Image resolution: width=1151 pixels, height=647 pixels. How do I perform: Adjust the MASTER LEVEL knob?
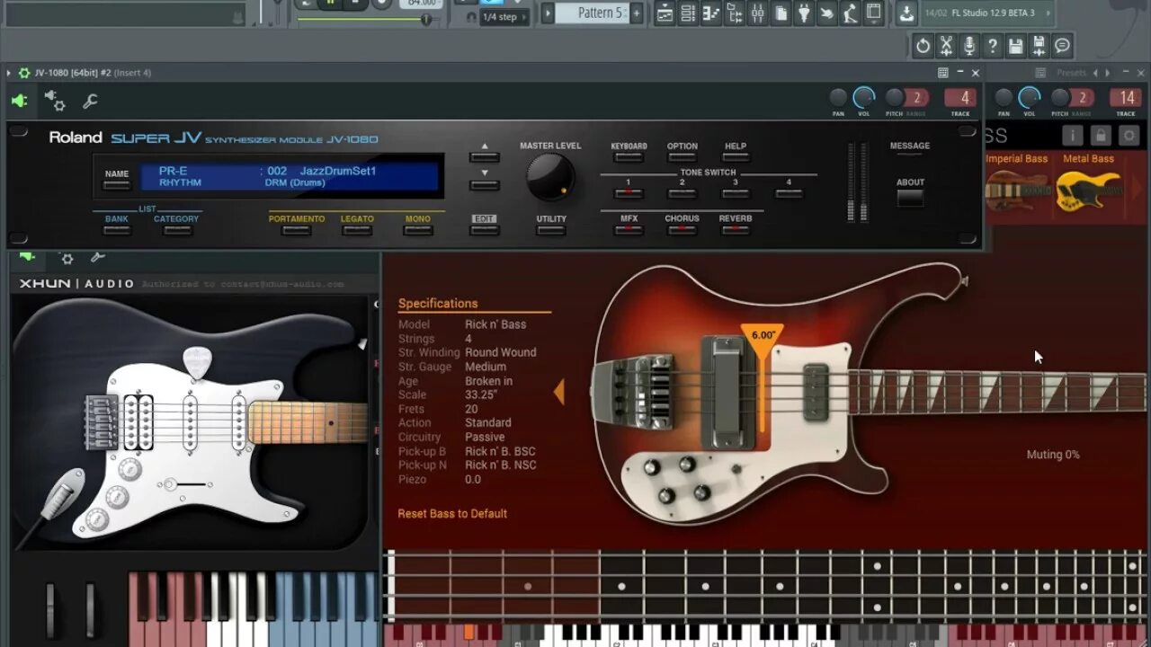click(549, 176)
